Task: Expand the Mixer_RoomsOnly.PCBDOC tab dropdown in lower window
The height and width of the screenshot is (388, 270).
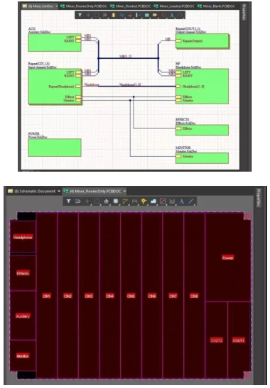Action: [x=124, y=191]
